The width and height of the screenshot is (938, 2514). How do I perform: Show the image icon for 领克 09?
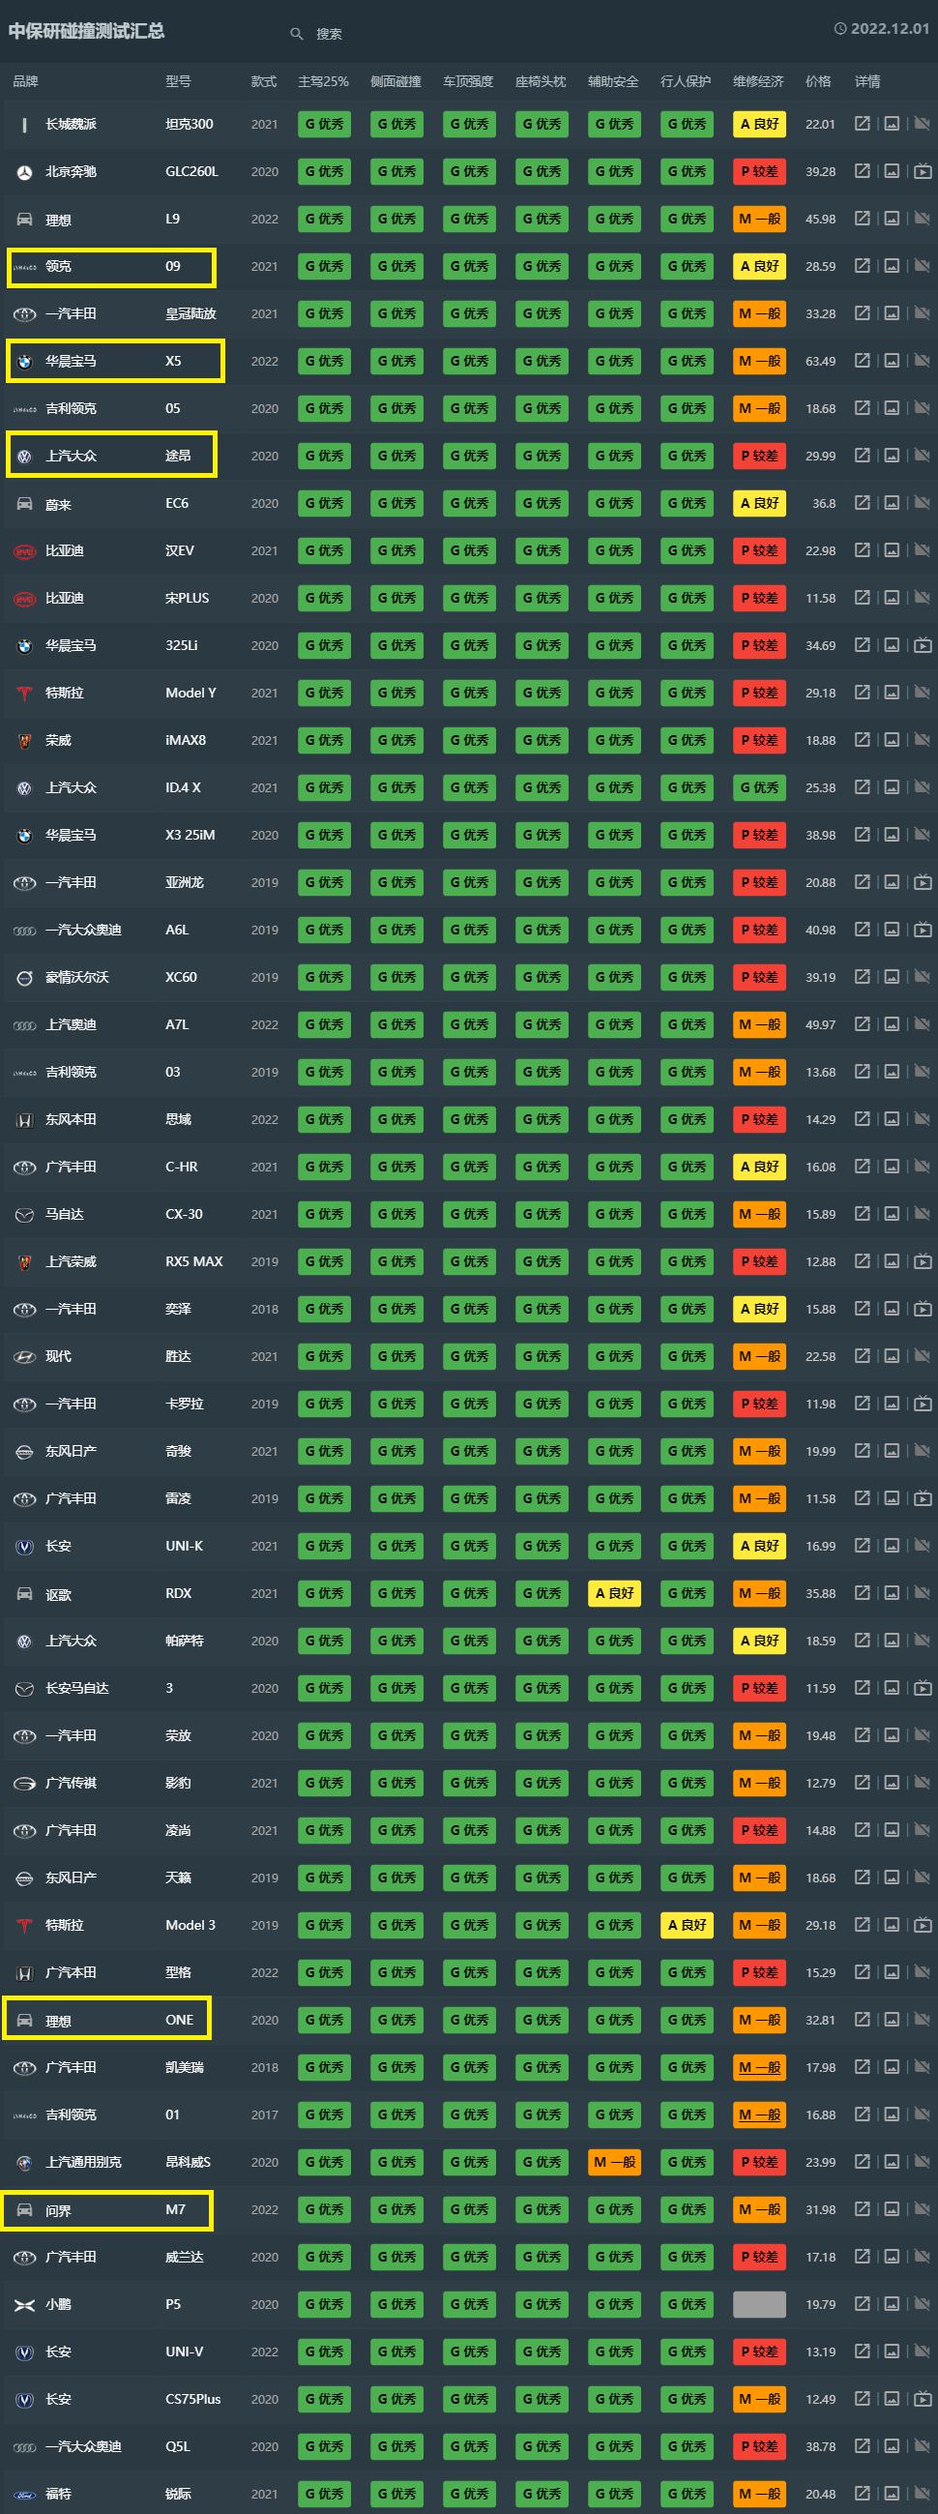pyautogui.click(x=892, y=266)
